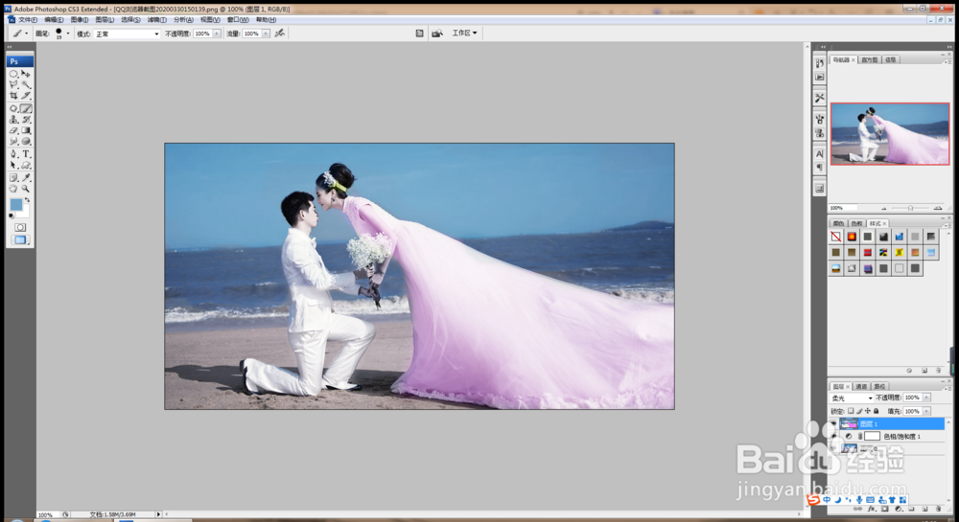Viewport: 959px width, 522px height.
Task: Open the brush mode 正常 dropdown
Action: (127, 34)
